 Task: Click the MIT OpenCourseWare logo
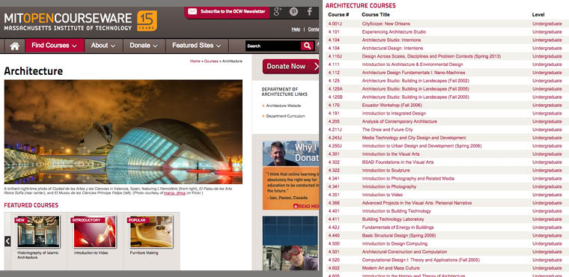pos(68,22)
